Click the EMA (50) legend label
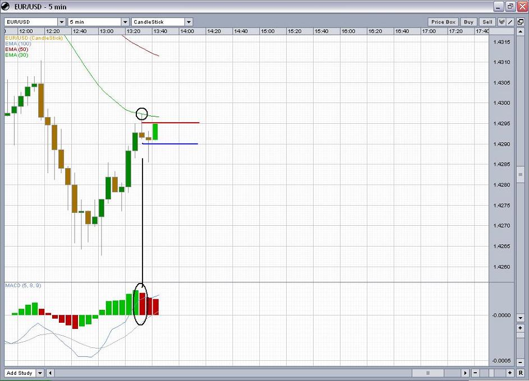Image resolution: width=529 pixels, height=381 pixels. (x=16, y=49)
